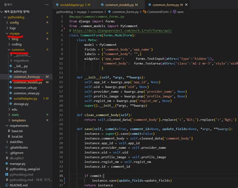Open base.txt in requirements
The width and height of the screenshot is (238, 188).
tap(17, 131)
